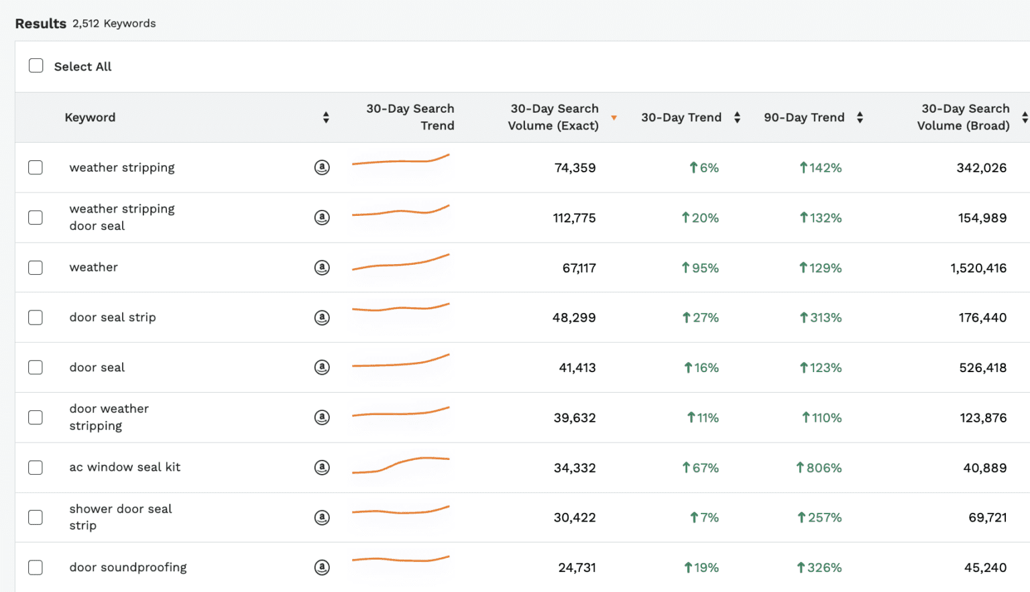This screenshot has height=592, width=1030.
Task: Open Amazon link icon for door soundproofing
Action: pyautogui.click(x=322, y=567)
